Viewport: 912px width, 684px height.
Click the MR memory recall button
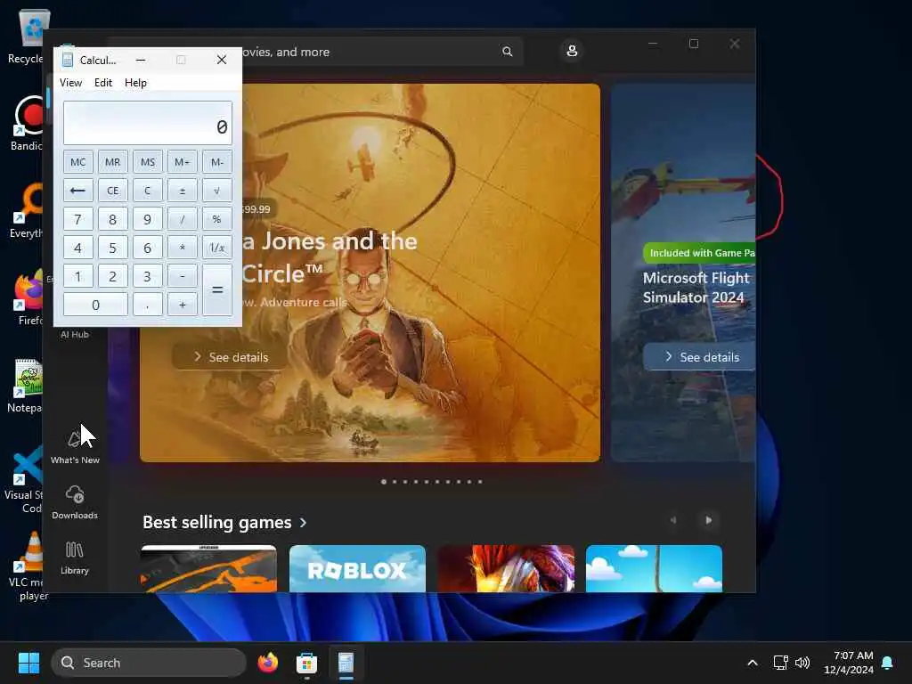113,162
